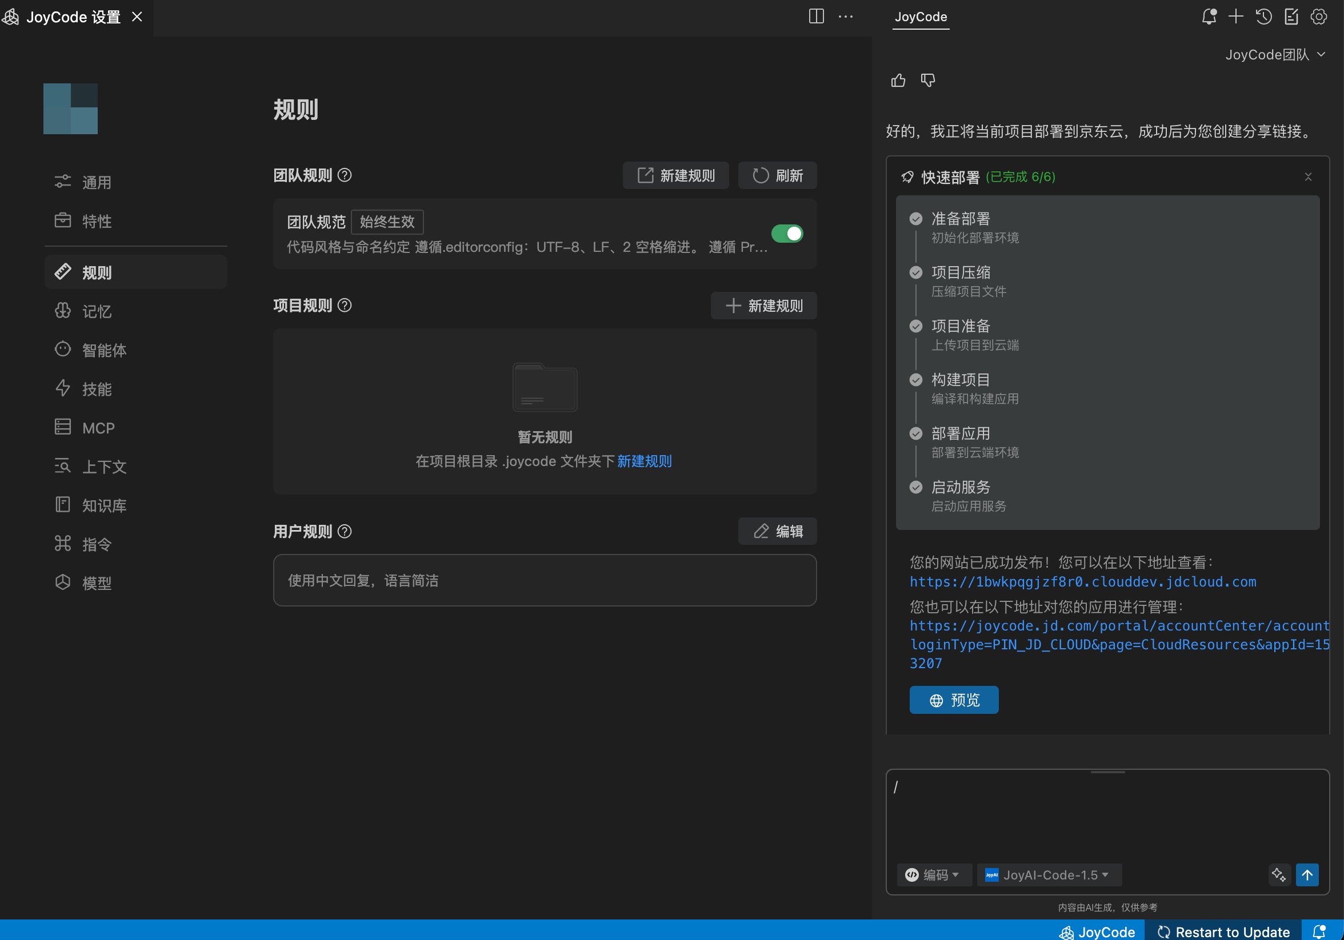Click the team rule description starting 代码风格与命名约定

click(527, 247)
